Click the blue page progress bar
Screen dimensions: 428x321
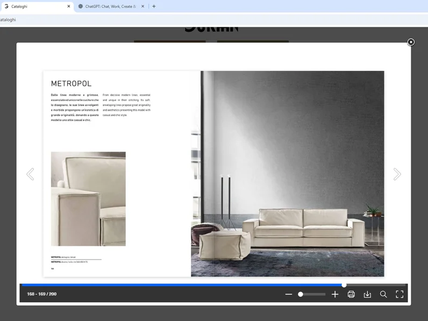182,285
